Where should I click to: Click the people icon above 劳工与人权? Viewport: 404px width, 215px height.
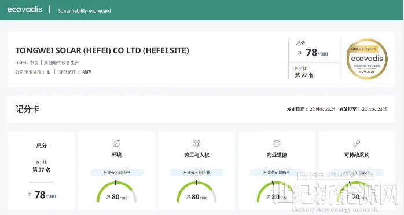coord(197,143)
